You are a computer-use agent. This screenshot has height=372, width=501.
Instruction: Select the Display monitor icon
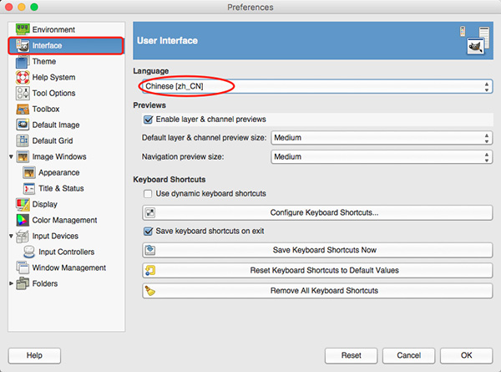(23, 204)
